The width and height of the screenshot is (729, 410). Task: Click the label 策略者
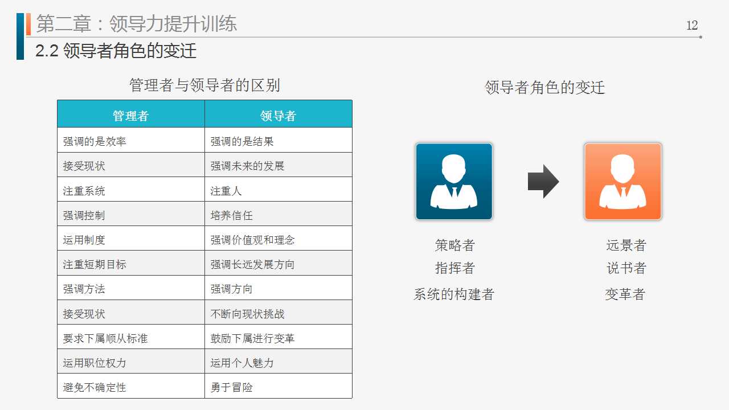[454, 245]
